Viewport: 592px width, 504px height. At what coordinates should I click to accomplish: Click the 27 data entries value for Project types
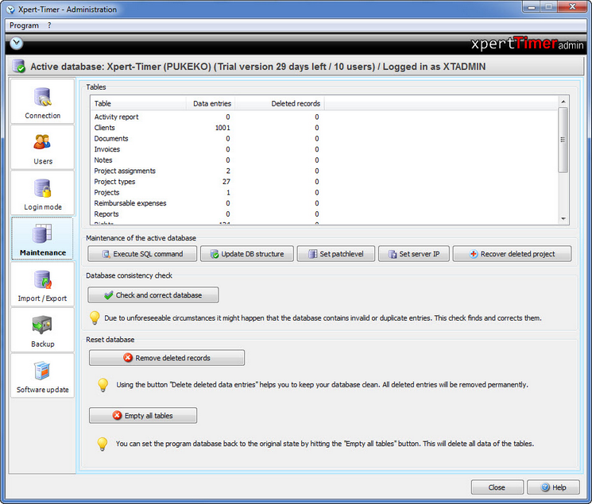click(226, 182)
